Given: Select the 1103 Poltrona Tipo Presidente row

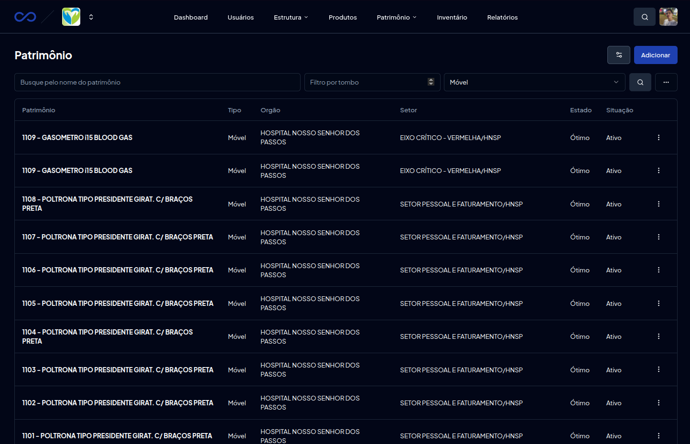Looking at the screenshot, I should (118, 370).
